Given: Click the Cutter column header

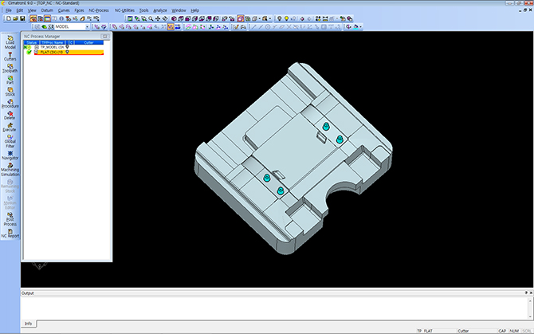Looking at the screenshot, I should point(89,41).
